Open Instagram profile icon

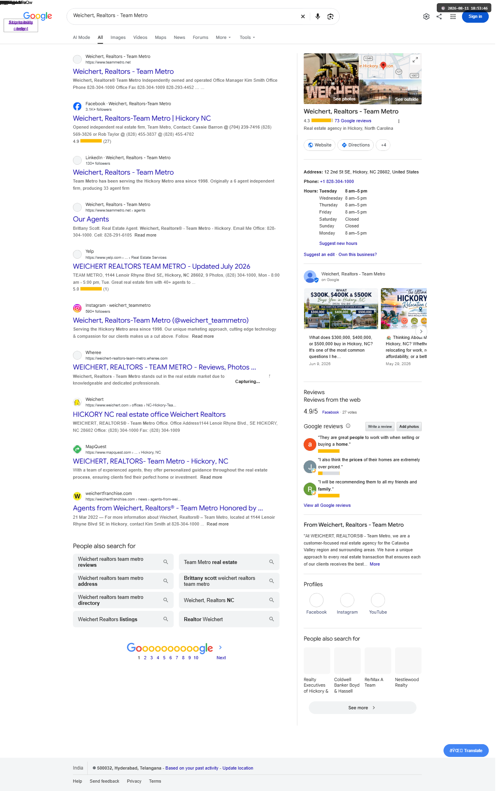click(x=347, y=600)
